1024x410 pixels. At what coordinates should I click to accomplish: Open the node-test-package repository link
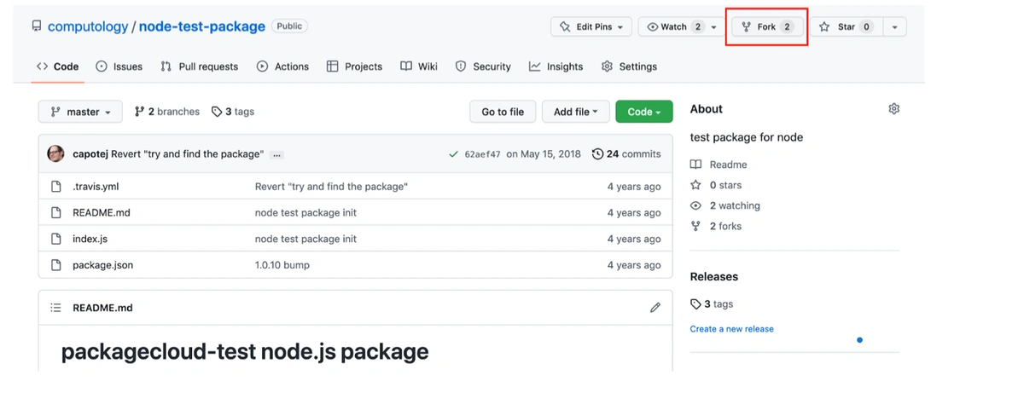(x=201, y=26)
